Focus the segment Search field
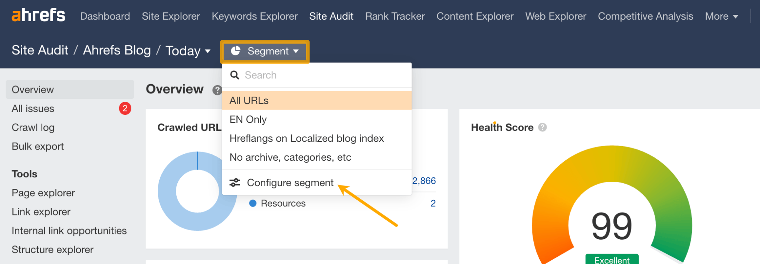Screen dimensions: 760x264 coord(317,75)
